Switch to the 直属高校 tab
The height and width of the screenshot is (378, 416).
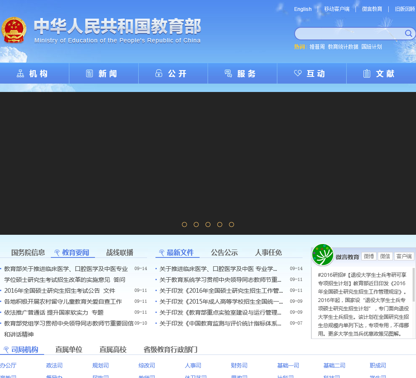tap(113, 349)
